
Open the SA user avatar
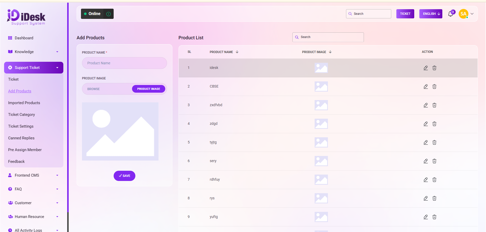pos(463,14)
